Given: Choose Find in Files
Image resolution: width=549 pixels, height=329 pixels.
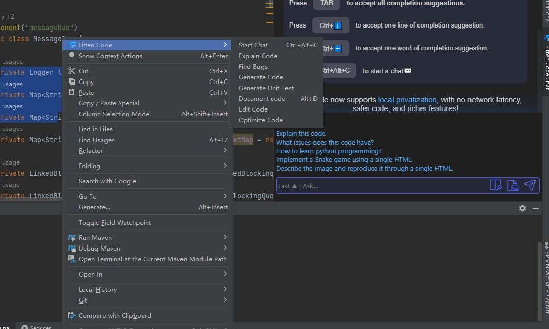Looking at the screenshot, I should point(147,129).
